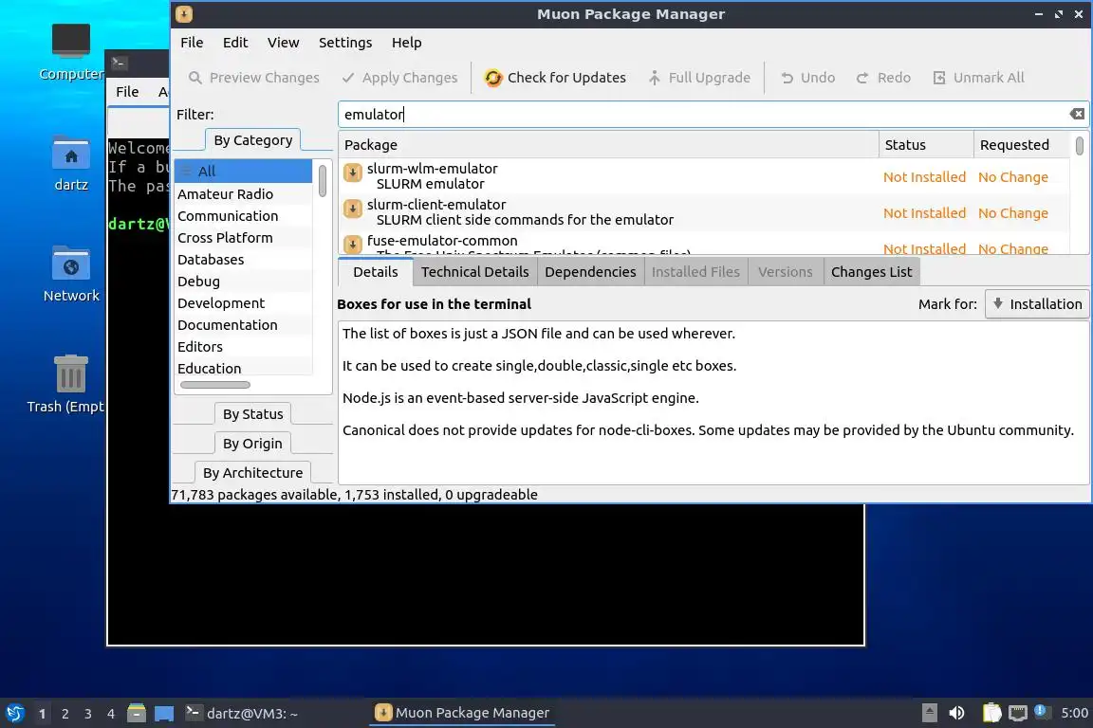Click fuse-emulator-common package icon
This screenshot has width=1093, height=728.
pyautogui.click(x=353, y=243)
